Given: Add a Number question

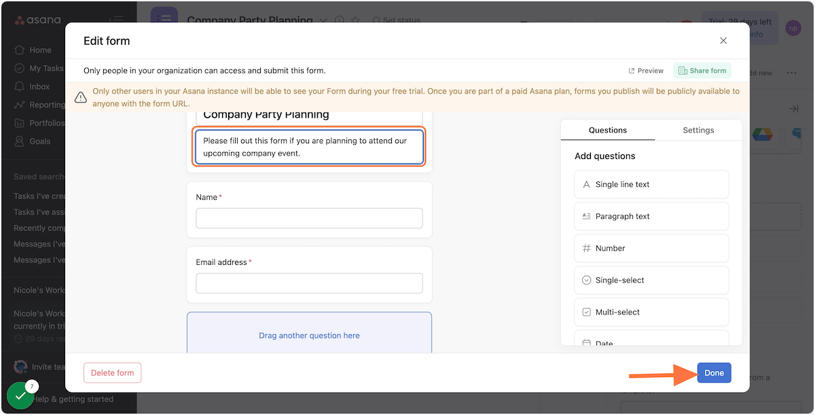Looking at the screenshot, I should pos(651,248).
